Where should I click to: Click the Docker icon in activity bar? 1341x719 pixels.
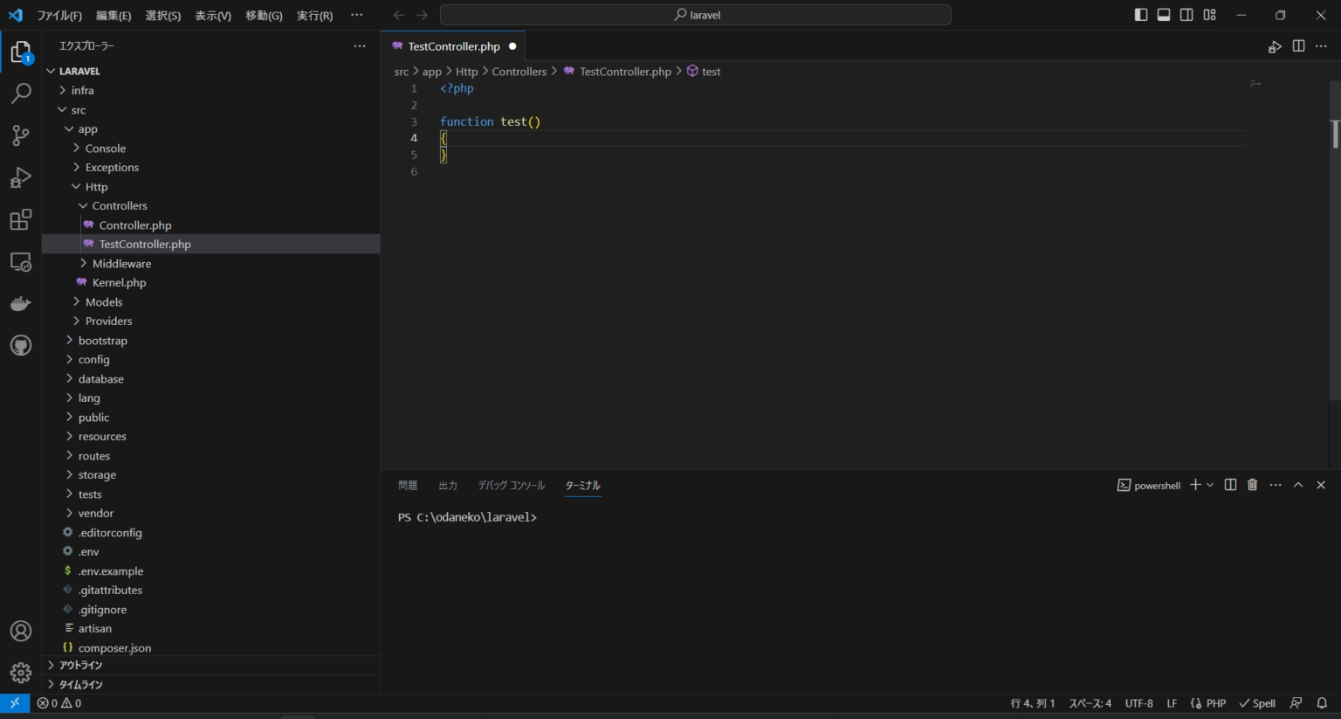[20, 303]
